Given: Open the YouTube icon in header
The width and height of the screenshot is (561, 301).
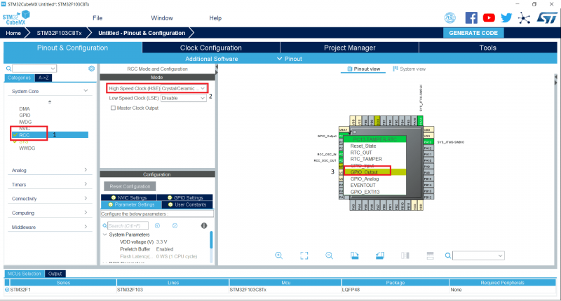Looking at the screenshot, I should (x=489, y=18).
